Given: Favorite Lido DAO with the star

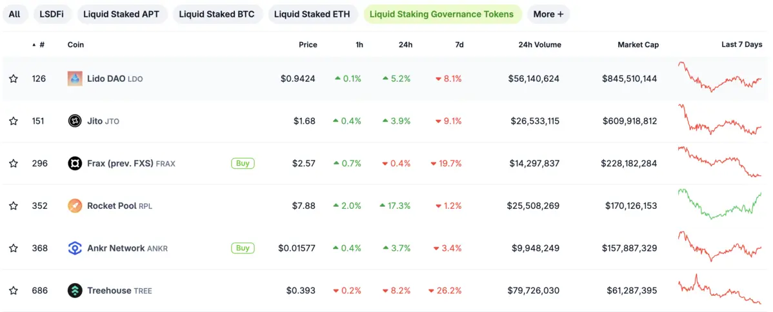Looking at the screenshot, I should [14, 79].
